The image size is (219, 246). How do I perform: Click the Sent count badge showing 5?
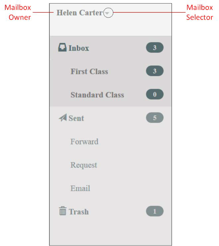(x=155, y=118)
